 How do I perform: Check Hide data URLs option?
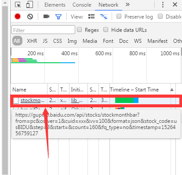pyautogui.click(x=106, y=30)
